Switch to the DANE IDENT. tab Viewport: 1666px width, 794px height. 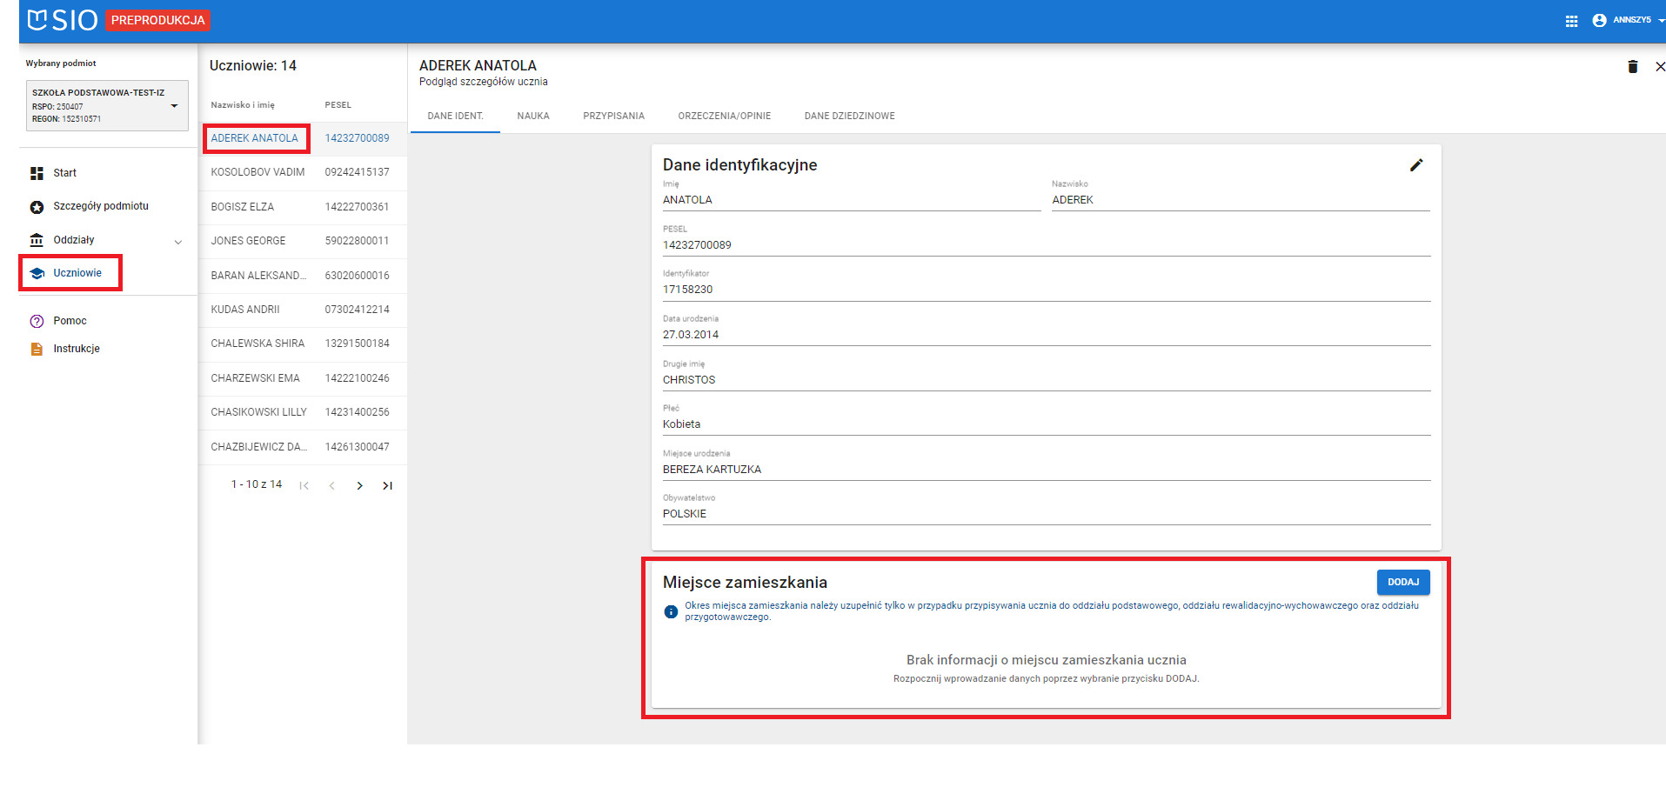[x=455, y=116]
